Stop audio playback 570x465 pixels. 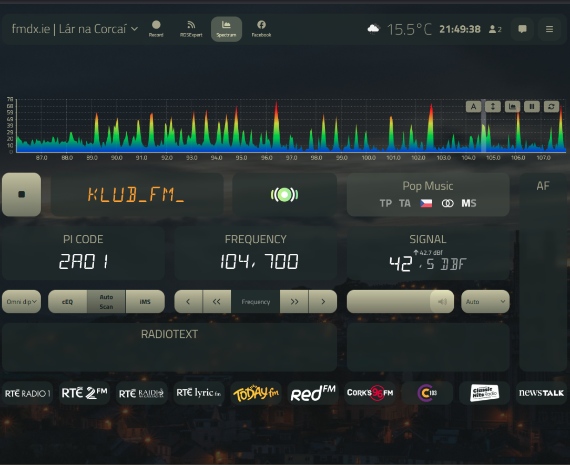click(22, 194)
